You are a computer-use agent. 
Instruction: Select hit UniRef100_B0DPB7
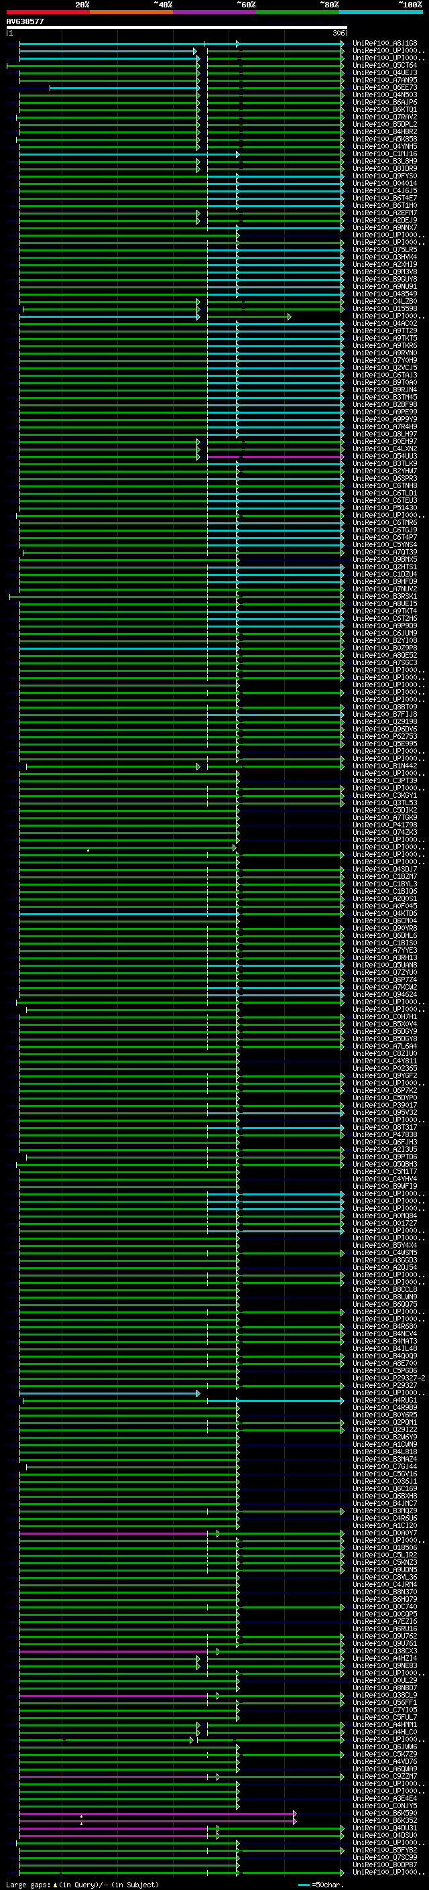(x=385, y=1865)
